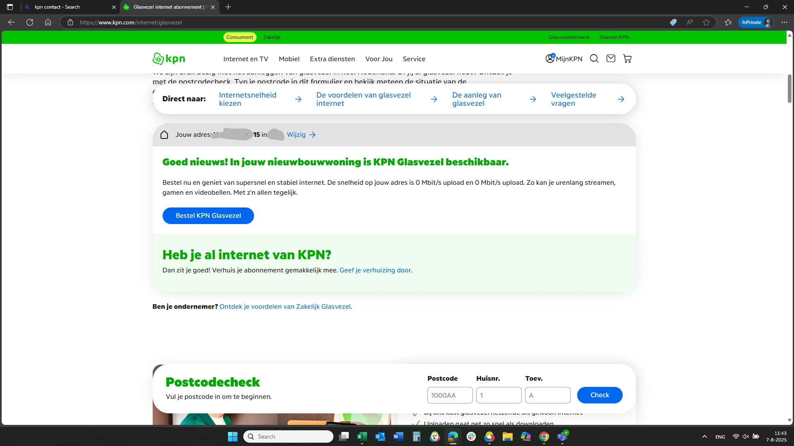Open the Extra diensten menu
Screen dimensions: 794x446
[332, 59]
